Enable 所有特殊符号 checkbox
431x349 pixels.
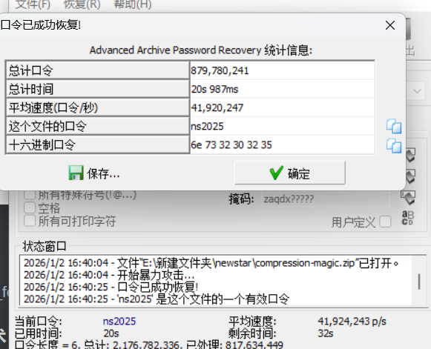point(30,195)
